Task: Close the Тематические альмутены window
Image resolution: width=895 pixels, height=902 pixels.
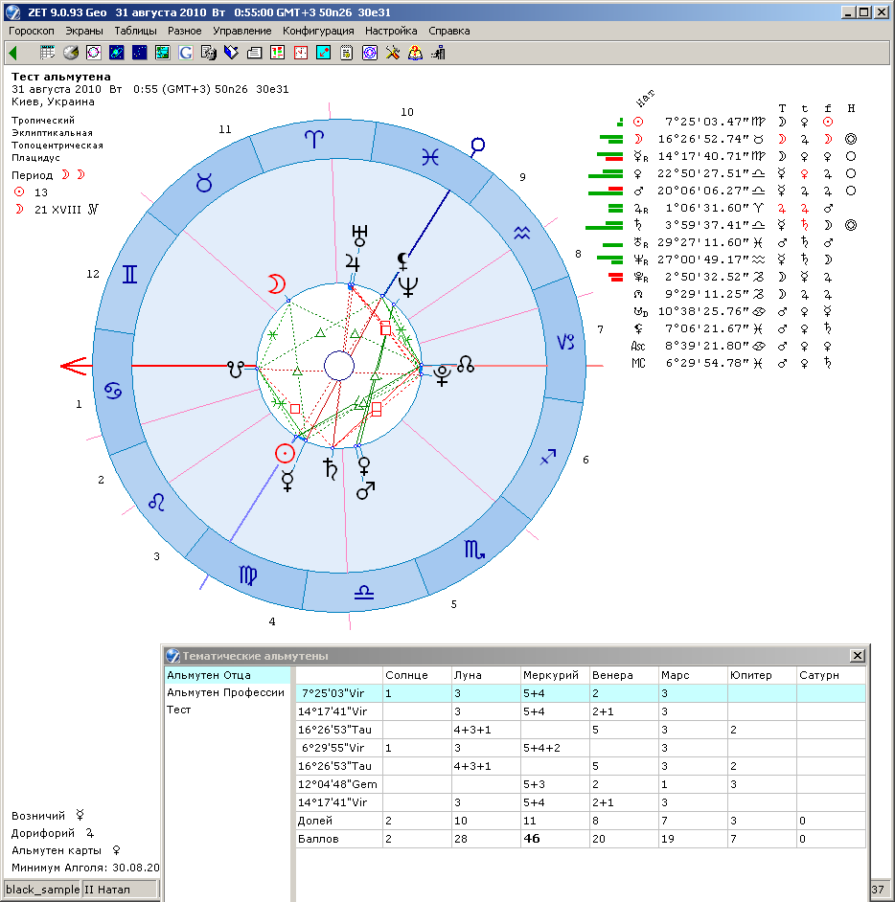Action: (x=856, y=656)
